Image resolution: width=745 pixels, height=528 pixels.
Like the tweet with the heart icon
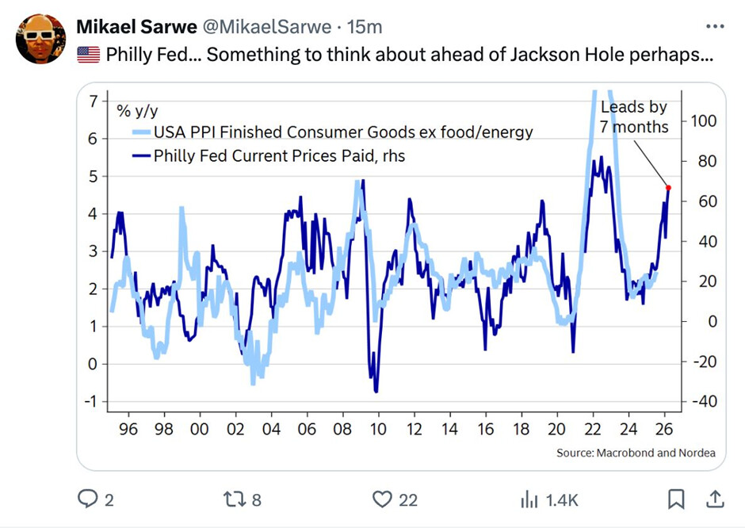tap(383, 499)
